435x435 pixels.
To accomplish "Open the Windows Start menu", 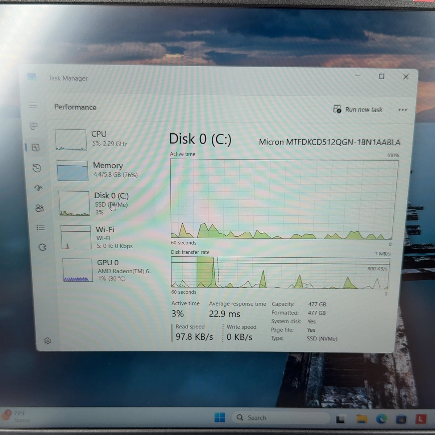I will tap(220, 417).
